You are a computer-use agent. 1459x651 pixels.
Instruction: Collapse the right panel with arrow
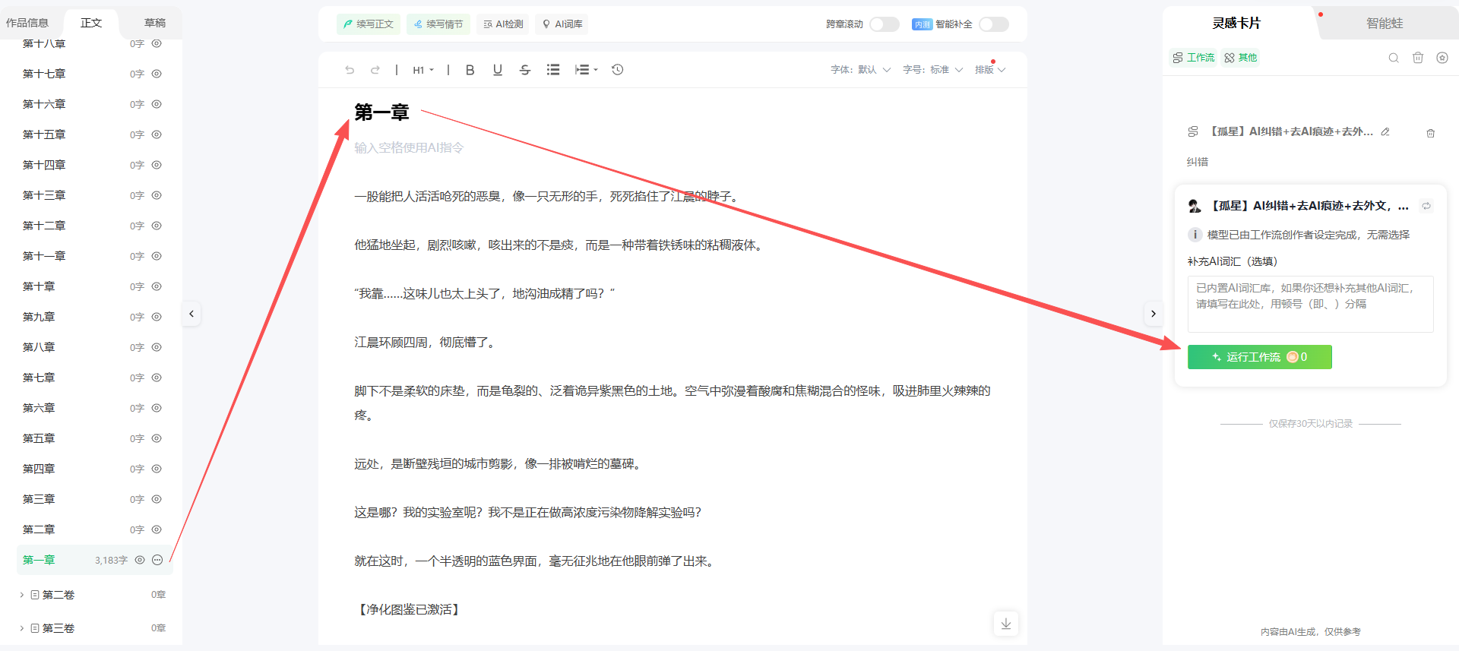coord(1154,314)
